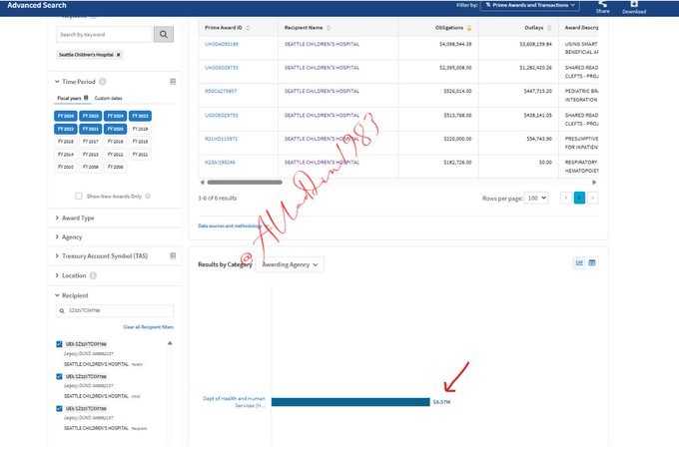679x451 pixels.
Task: Switch to chart view in Results by Category
Action: pos(579,262)
